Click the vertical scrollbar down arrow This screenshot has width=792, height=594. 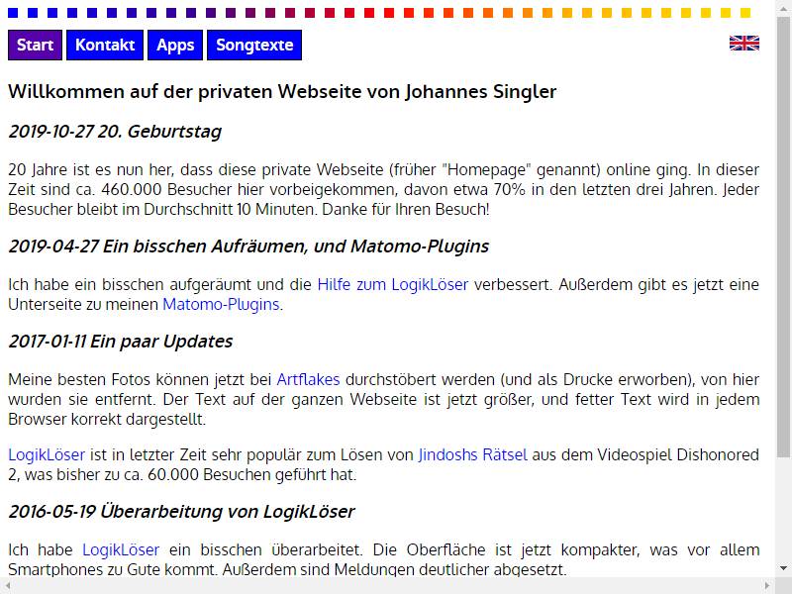[x=783, y=568]
